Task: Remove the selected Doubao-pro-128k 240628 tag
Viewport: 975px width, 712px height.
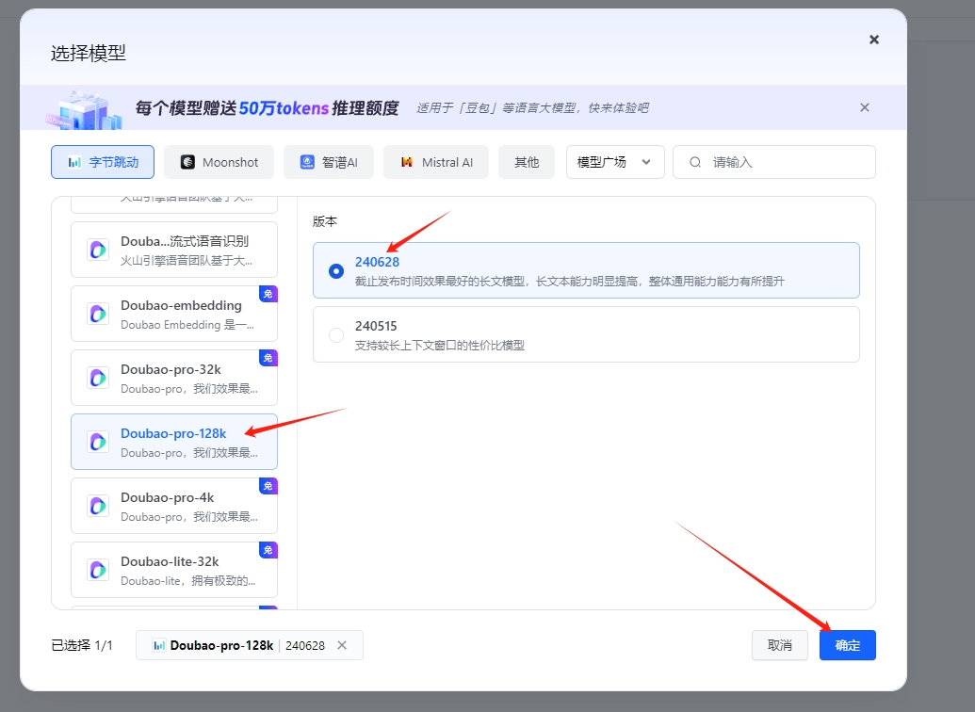Action: pyautogui.click(x=342, y=645)
